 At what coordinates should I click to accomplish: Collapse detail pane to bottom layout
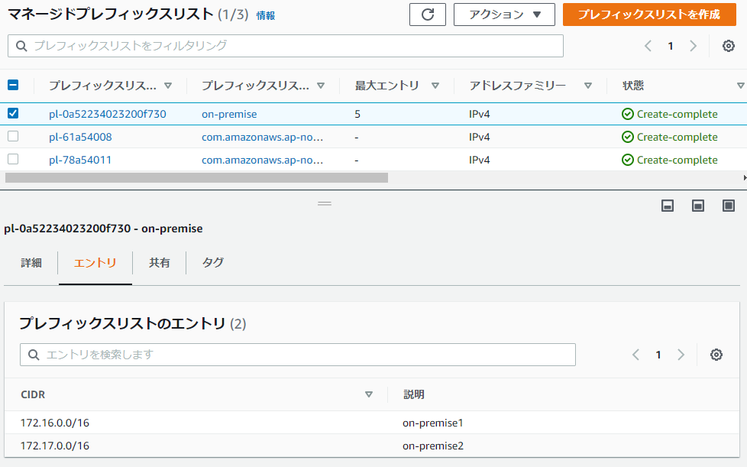point(668,206)
